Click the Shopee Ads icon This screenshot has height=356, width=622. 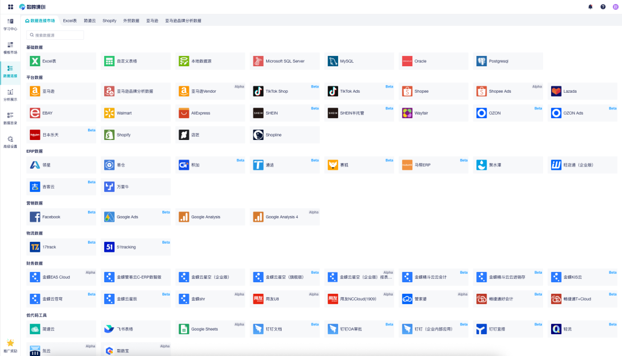[481, 91]
